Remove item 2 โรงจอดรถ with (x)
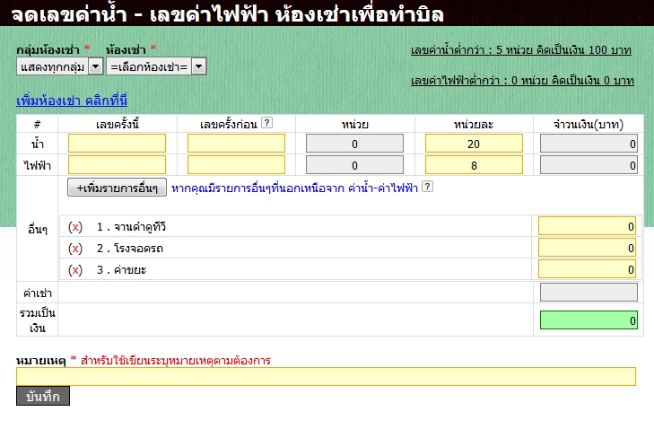Viewport: 654px width, 429px height. (x=75, y=248)
